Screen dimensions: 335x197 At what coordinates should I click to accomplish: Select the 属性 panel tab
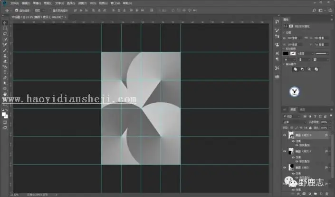coord(286,20)
